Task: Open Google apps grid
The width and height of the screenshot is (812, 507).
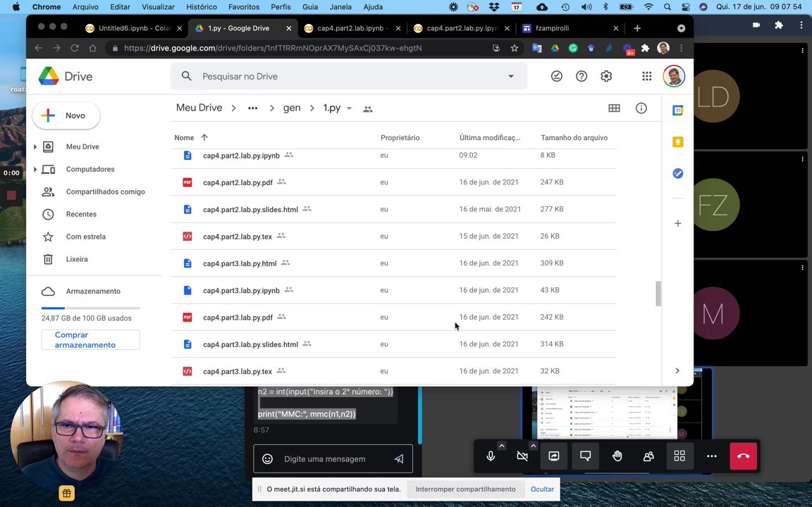Action: pos(647,76)
